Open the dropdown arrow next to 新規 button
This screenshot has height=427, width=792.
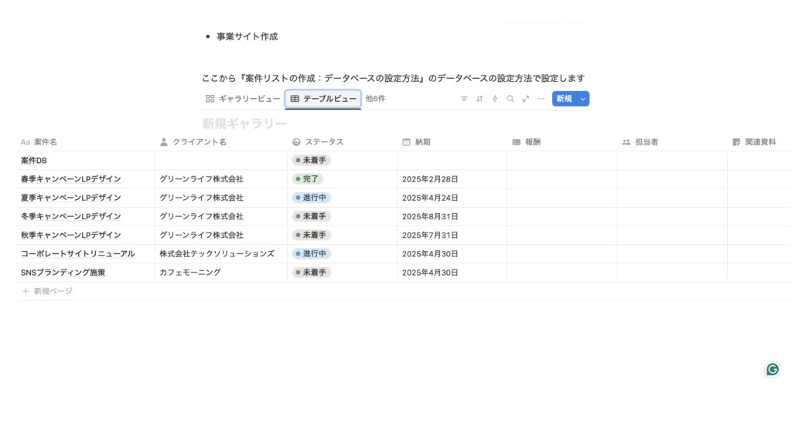[x=582, y=99]
